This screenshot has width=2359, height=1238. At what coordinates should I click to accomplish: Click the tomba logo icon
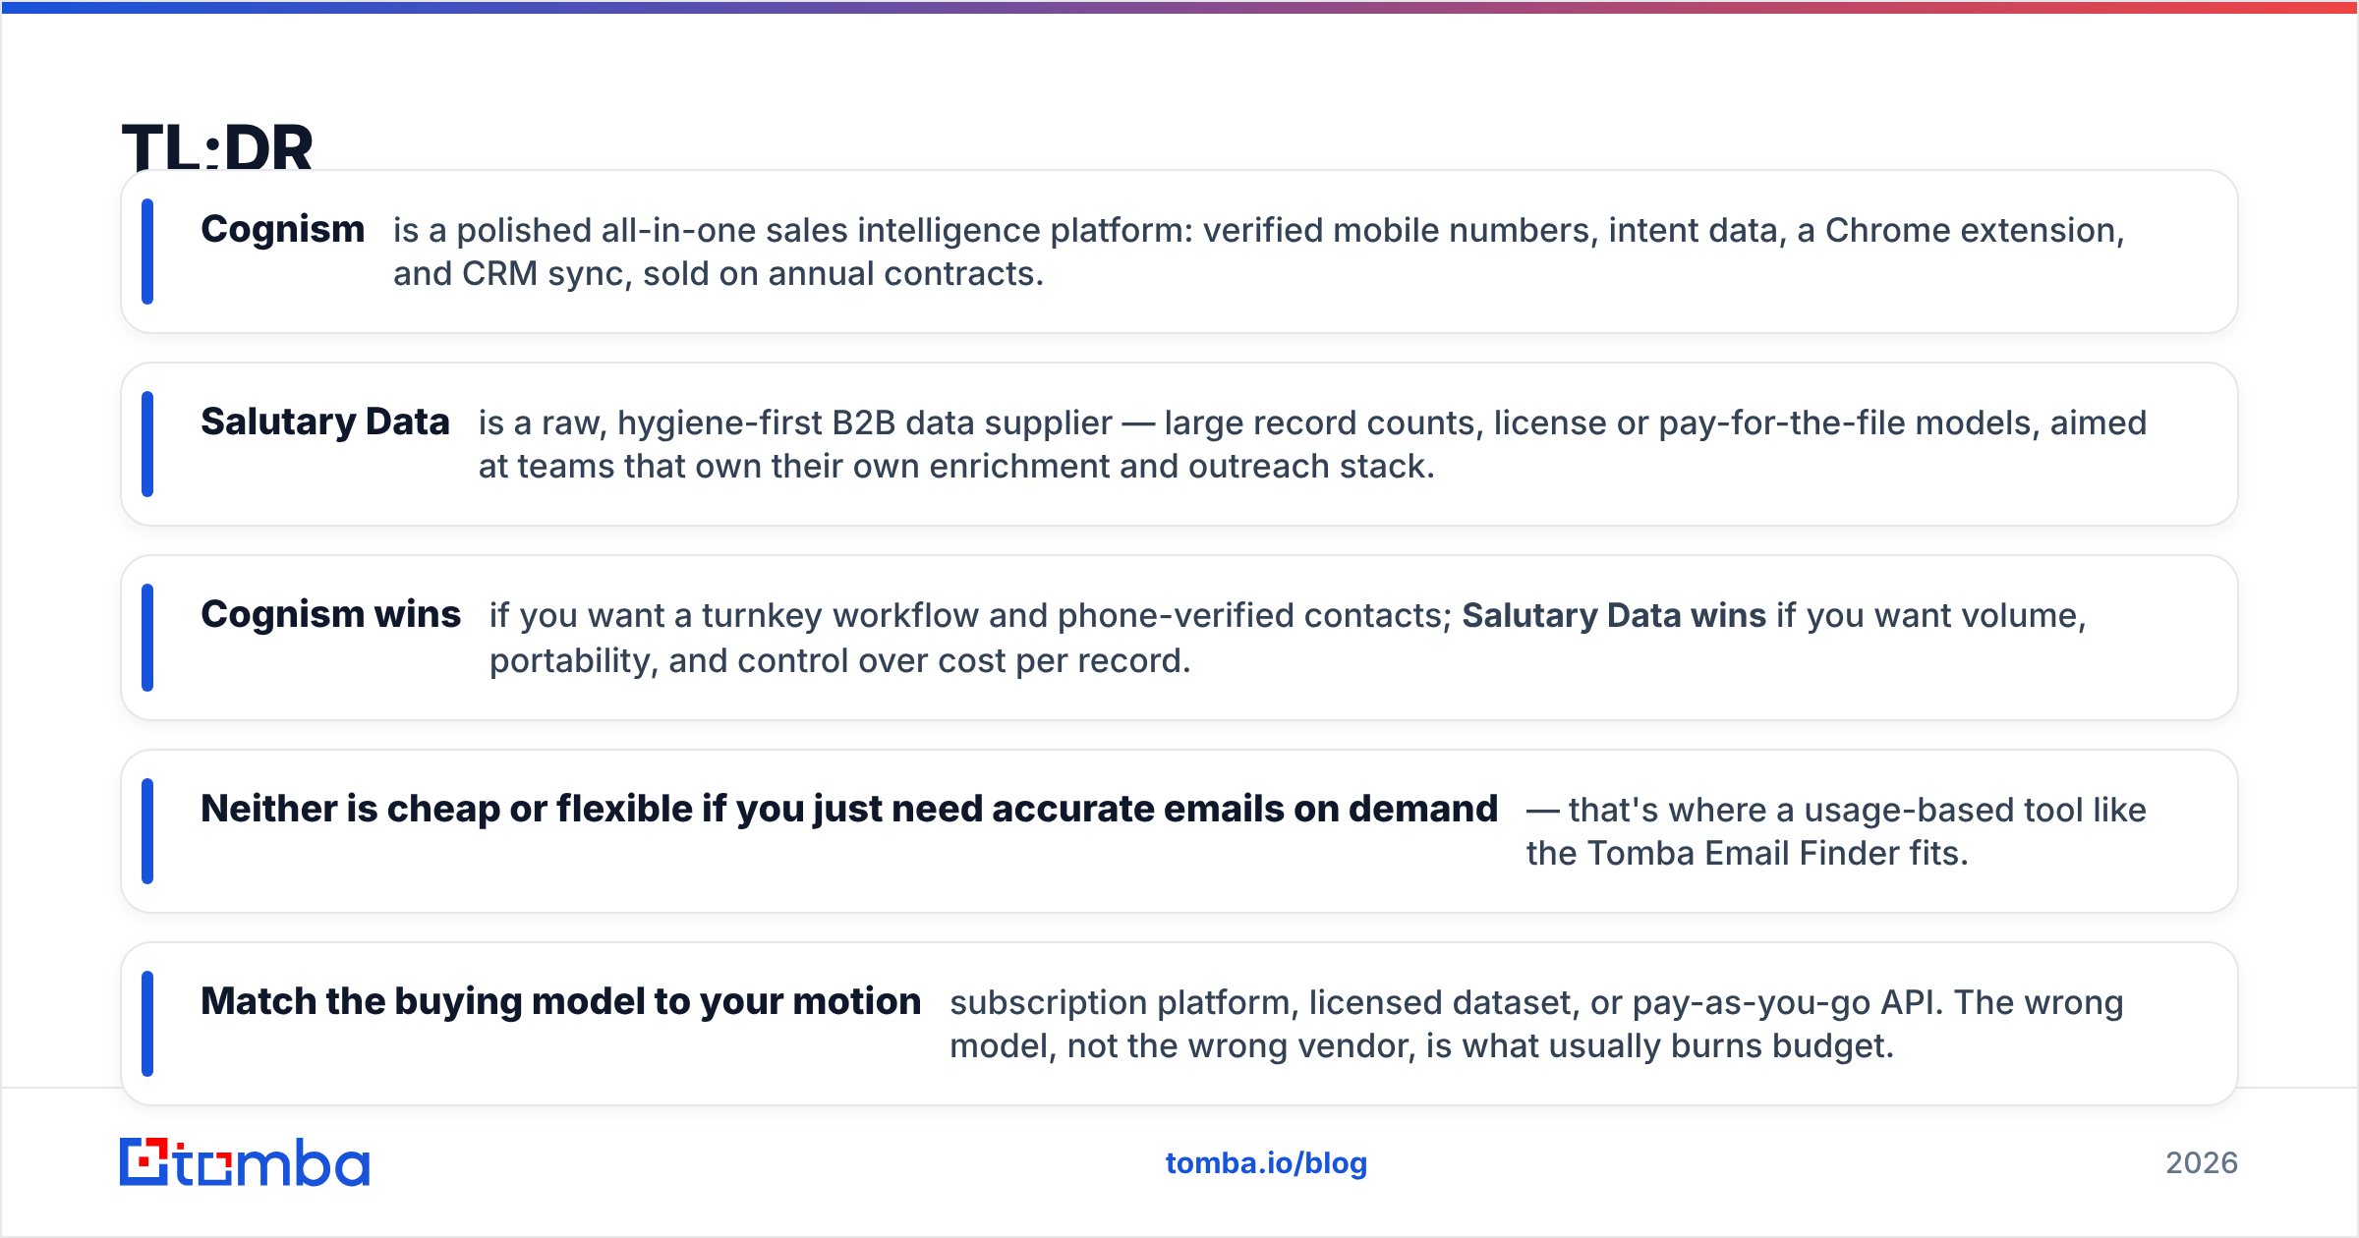[244, 1162]
